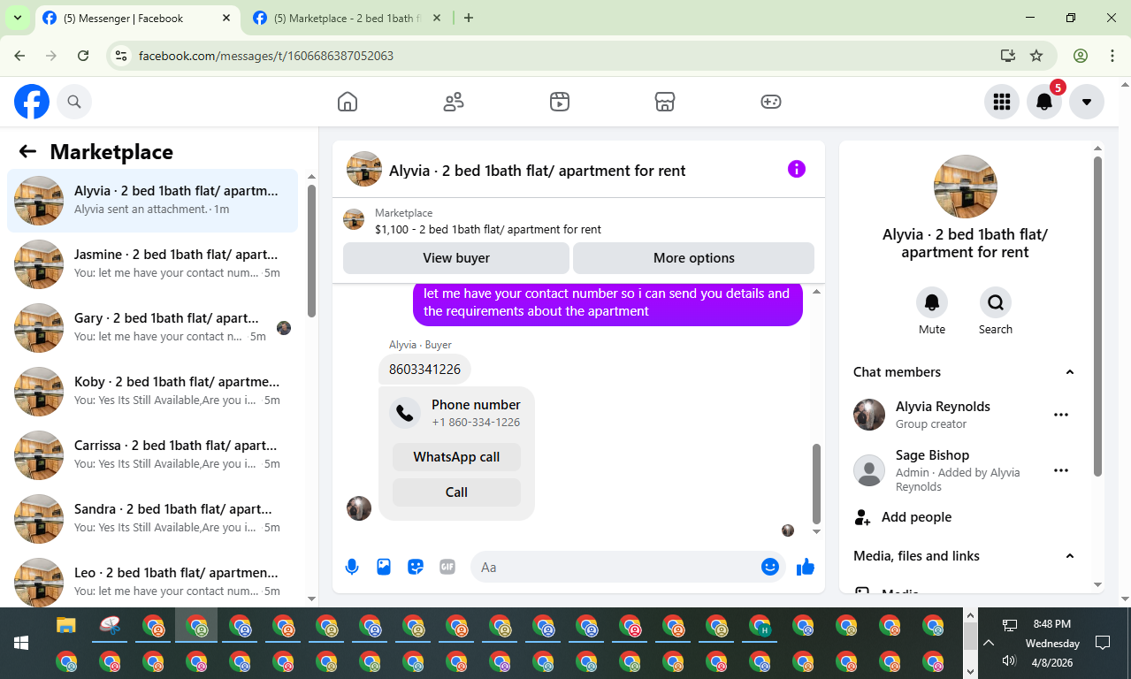Viewport: 1131px width, 679px height.
Task: Search in conversation icon
Action: coord(996,302)
